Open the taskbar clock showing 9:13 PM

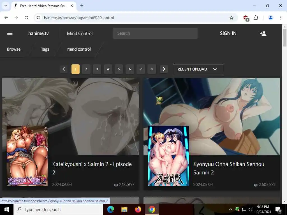click(x=263, y=209)
